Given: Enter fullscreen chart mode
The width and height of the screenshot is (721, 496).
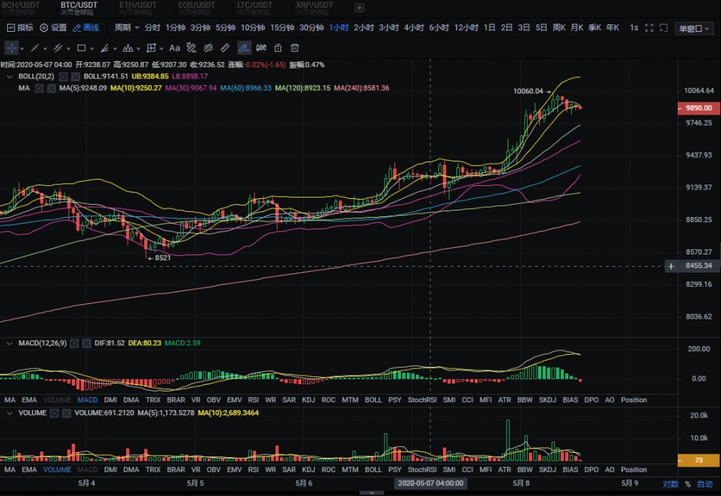Looking at the screenshot, I should [648, 28].
